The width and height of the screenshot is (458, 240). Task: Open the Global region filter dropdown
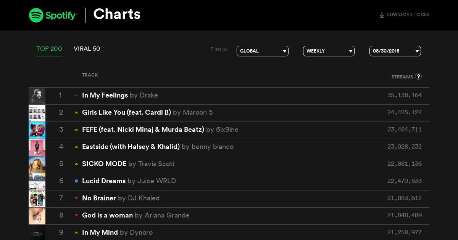click(x=263, y=51)
